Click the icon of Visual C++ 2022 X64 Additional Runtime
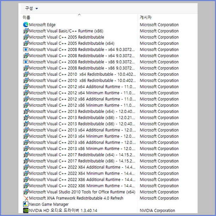The image size is (216, 216). coord(26,167)
